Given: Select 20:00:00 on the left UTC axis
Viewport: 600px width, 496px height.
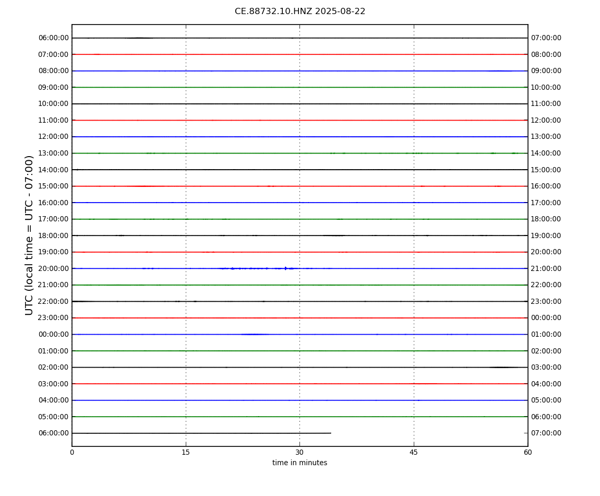Looking at the screenshot, I should pyautogui.click(x=54, y=268).
